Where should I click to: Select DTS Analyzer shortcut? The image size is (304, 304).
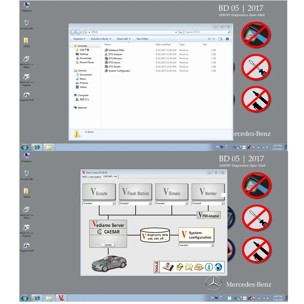point(116,54)
